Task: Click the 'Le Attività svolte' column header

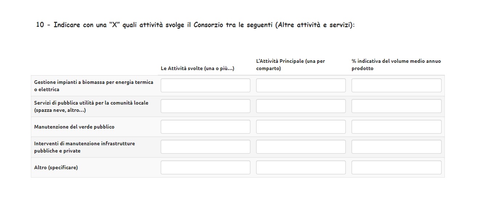Action: (x=197, y=68)
